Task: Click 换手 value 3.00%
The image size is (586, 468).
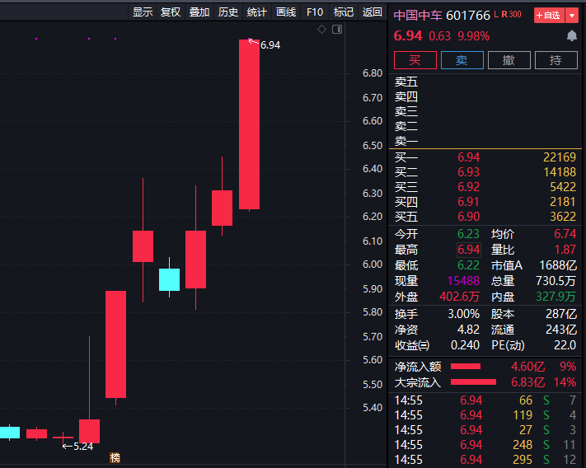Action: (464, 314)
